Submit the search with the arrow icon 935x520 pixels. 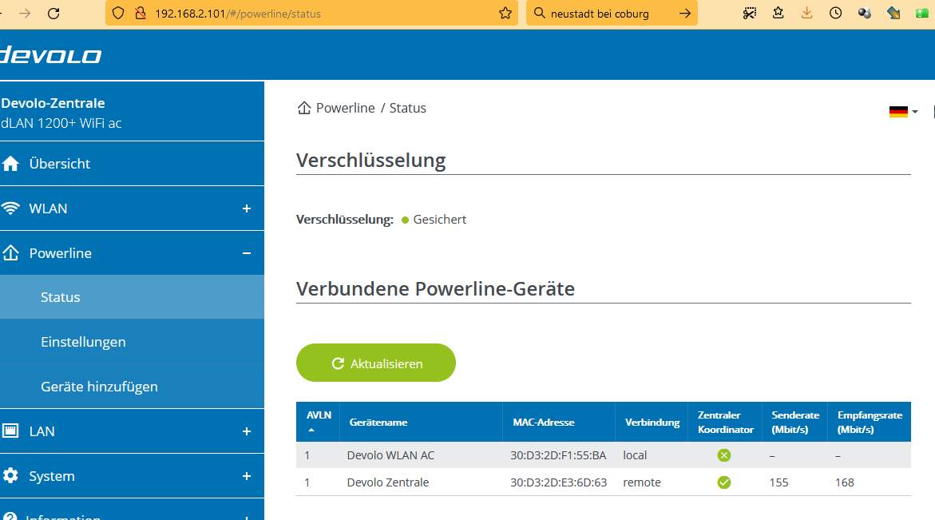click(x=685, y=13)
